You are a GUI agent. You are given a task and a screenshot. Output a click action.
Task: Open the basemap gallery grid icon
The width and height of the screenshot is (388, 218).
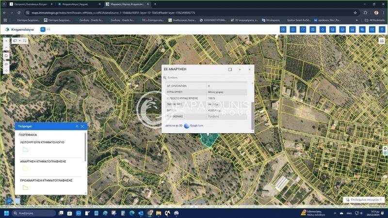(x=283, y=30)
